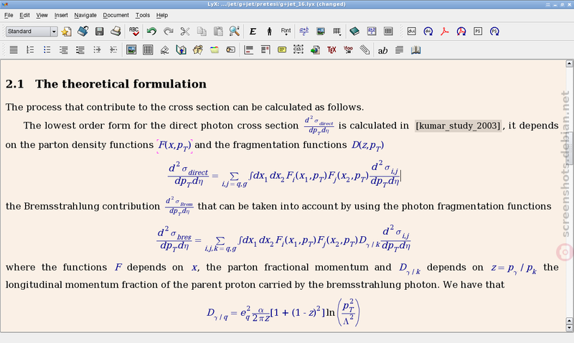Open the Standard paragraph style dropdown

[x=32, y=32]
